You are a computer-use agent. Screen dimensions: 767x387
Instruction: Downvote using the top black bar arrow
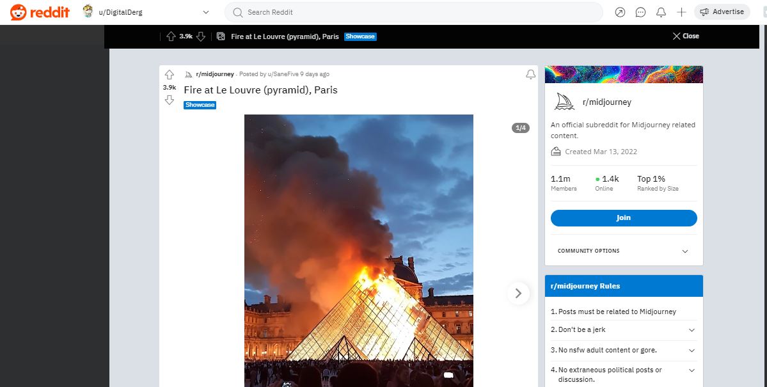[x=201, y=36]
